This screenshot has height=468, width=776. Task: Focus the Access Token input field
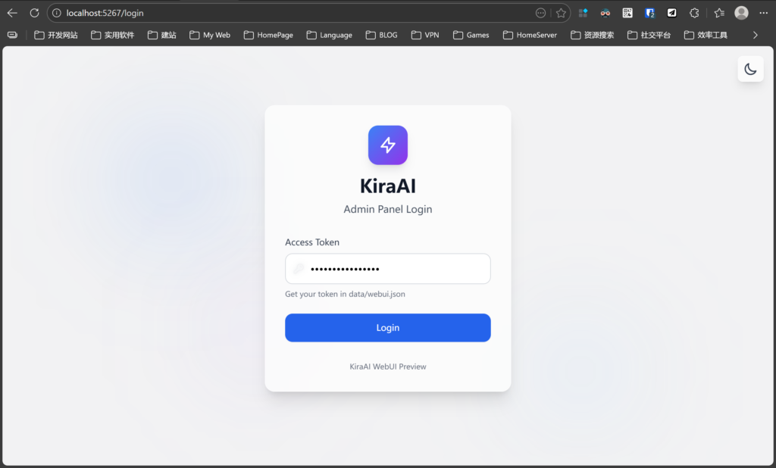coord(394,269)
